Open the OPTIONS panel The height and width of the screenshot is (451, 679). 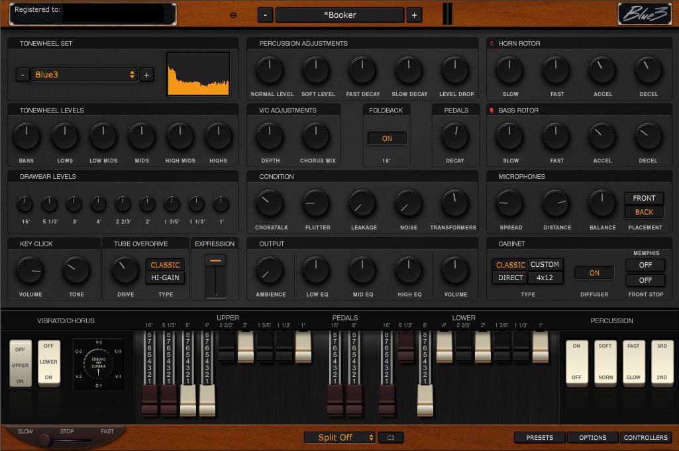point(592,438)
